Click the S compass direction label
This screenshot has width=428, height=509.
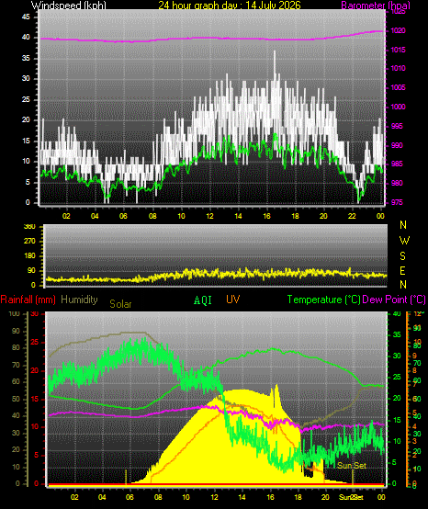coord(402,256)
